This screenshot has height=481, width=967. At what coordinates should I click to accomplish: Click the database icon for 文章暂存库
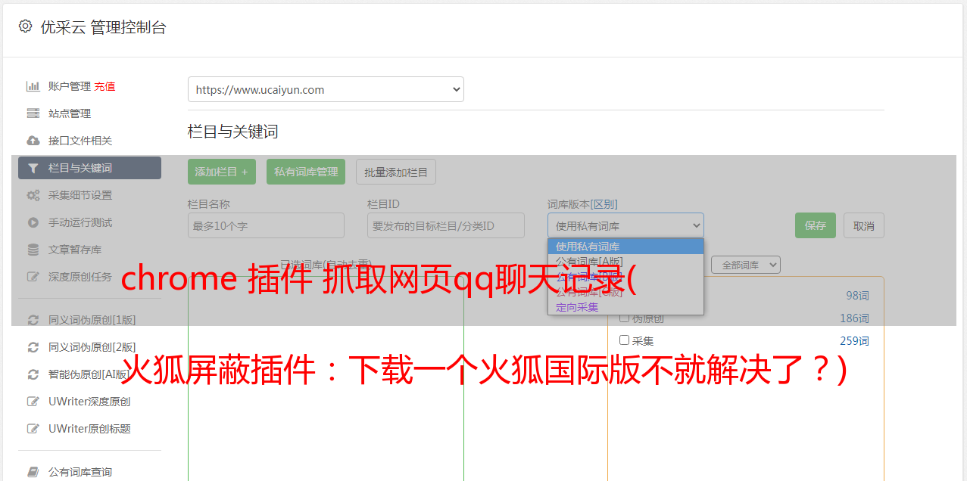coord(33,250)
